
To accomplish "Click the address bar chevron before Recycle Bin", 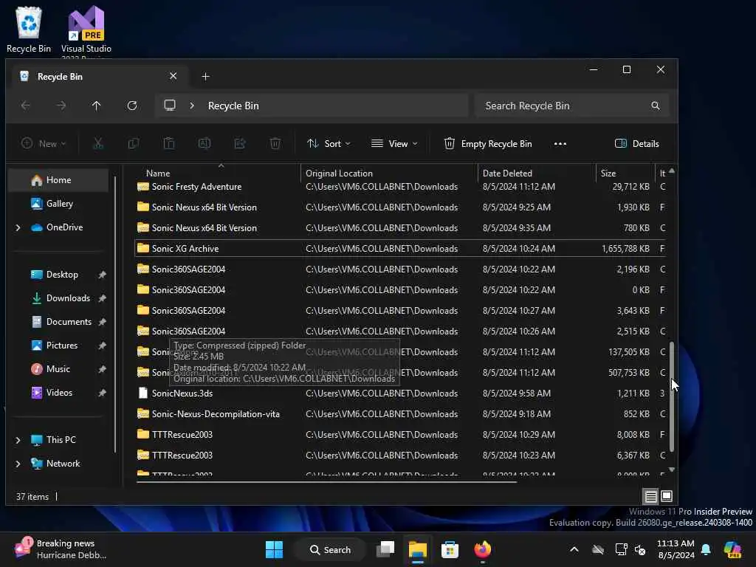I will tap(192, 106).
